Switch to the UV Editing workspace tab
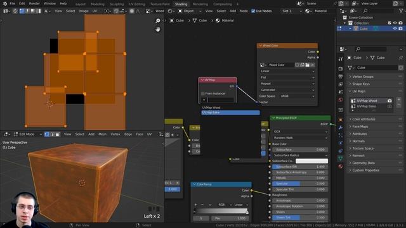 coord(137,4)
